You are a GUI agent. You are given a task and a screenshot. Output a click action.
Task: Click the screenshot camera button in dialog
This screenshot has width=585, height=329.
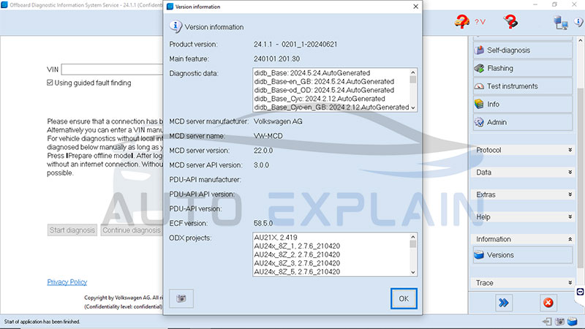(x=181, y=298)
